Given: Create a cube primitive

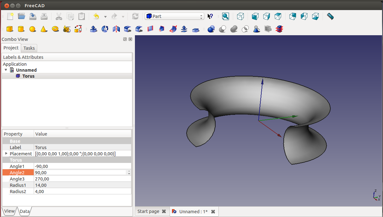Looking at the screenshot, I should point(10,29).
